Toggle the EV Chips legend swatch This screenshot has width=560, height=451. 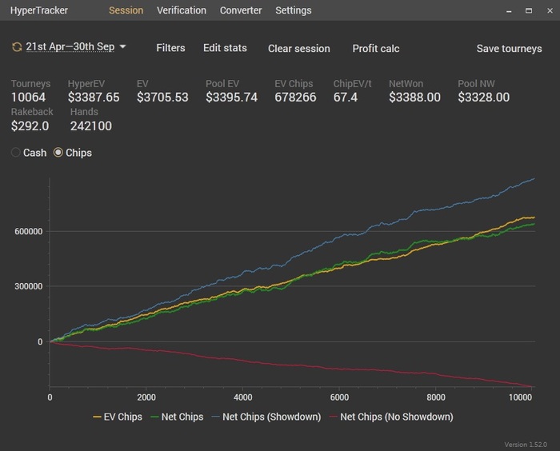pos(97,417)
